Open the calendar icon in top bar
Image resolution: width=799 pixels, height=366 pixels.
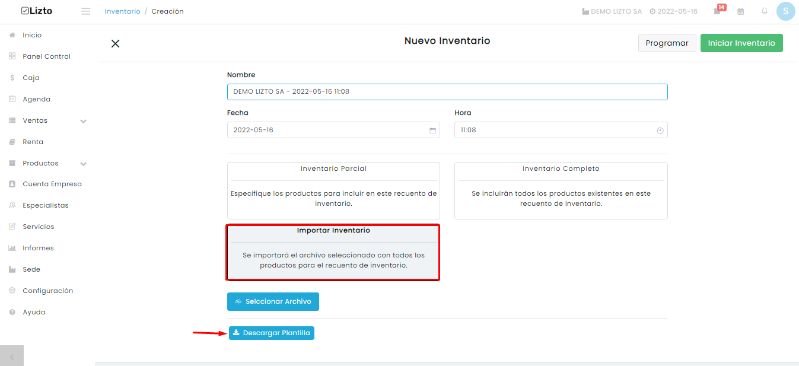point(741,11)
